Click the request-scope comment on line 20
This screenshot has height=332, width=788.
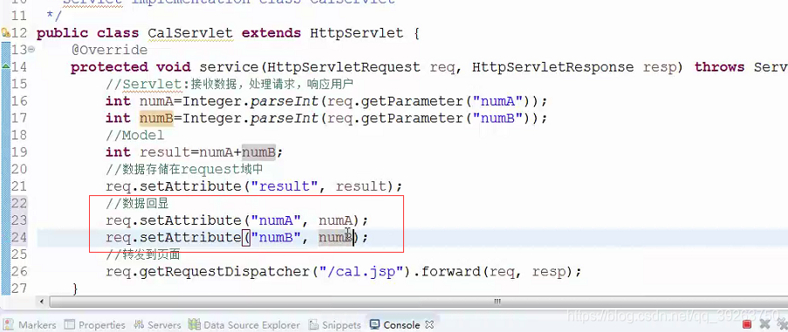184,169
